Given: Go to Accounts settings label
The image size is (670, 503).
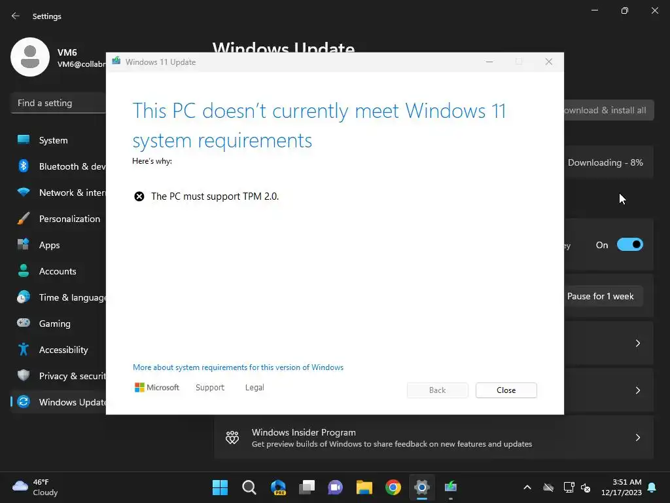Looking at the screenshot, I should 58,271.
